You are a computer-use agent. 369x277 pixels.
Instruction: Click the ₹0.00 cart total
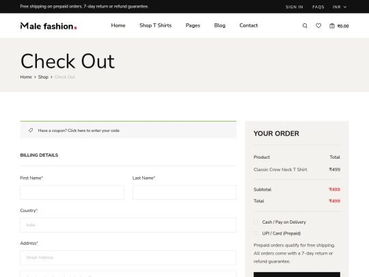pos(343,26)
